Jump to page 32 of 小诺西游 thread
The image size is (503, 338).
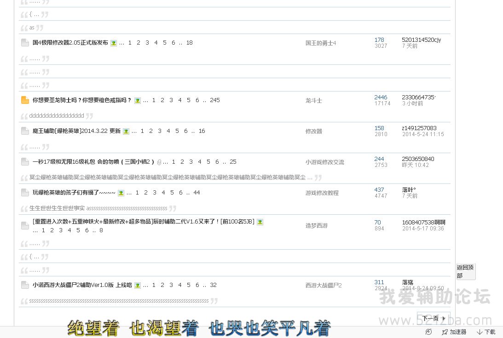pos(213,285)
